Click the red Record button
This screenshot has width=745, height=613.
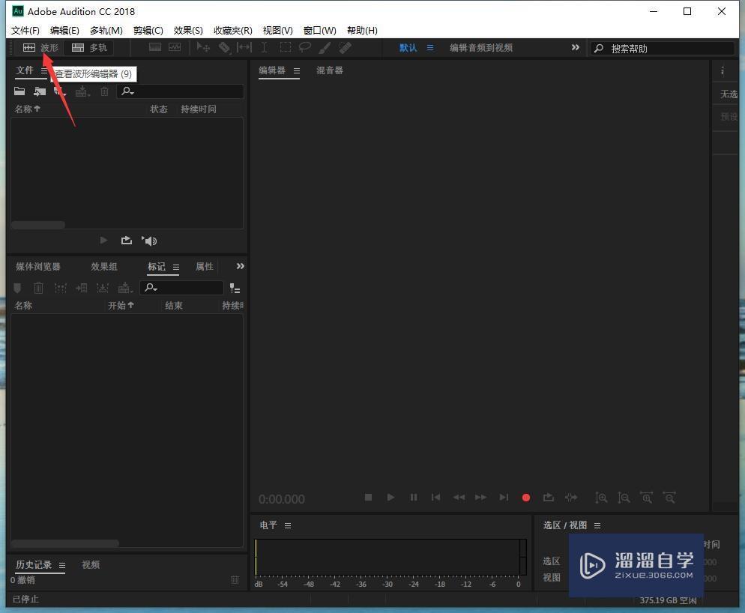[x=526, y=498]
